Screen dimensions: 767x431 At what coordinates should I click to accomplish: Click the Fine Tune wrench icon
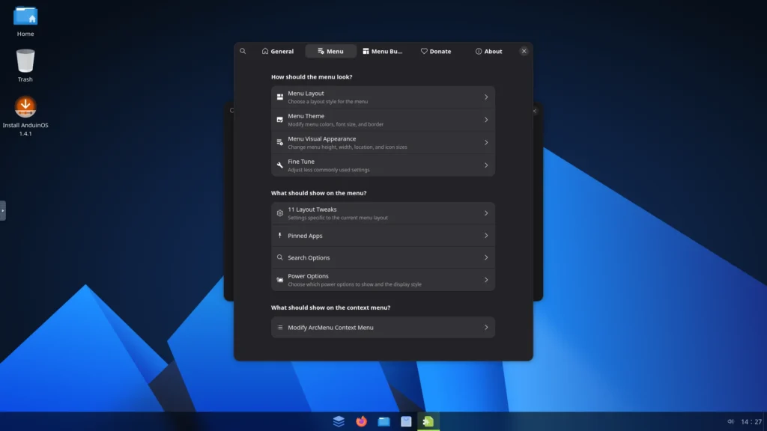tap(280, 165)
